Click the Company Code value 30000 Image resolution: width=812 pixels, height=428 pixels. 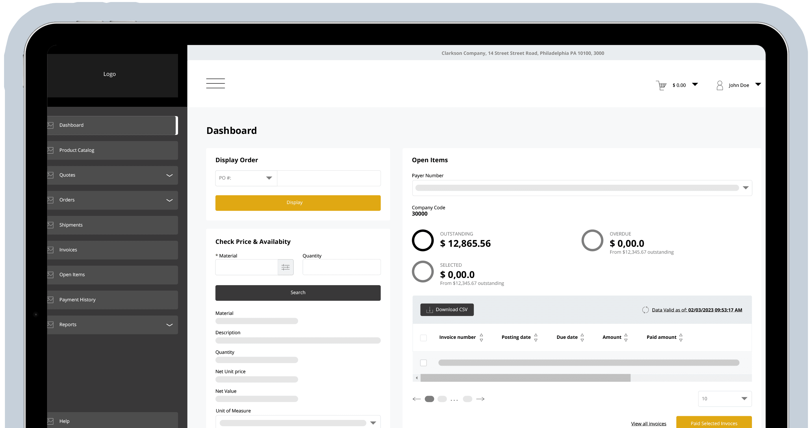(420, 214)
